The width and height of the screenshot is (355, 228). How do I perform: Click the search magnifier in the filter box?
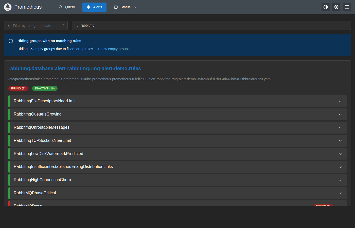[x=76, y=25]
